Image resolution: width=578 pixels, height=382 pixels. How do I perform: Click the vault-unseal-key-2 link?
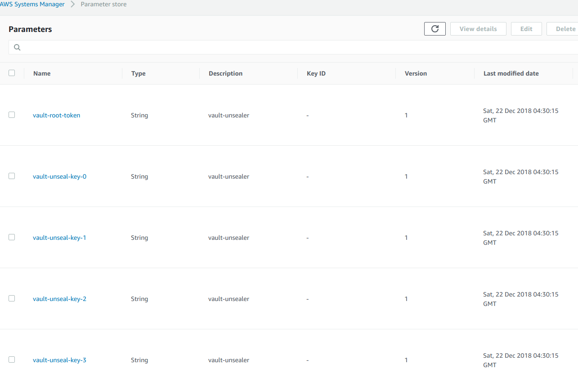(59, 299)
